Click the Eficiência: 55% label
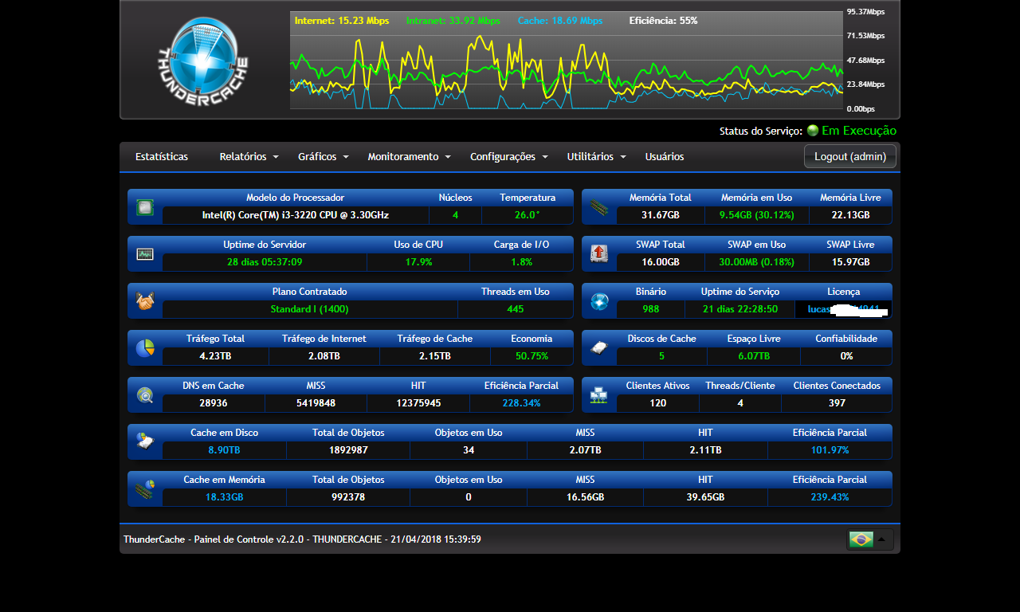 tap(663, 21)
